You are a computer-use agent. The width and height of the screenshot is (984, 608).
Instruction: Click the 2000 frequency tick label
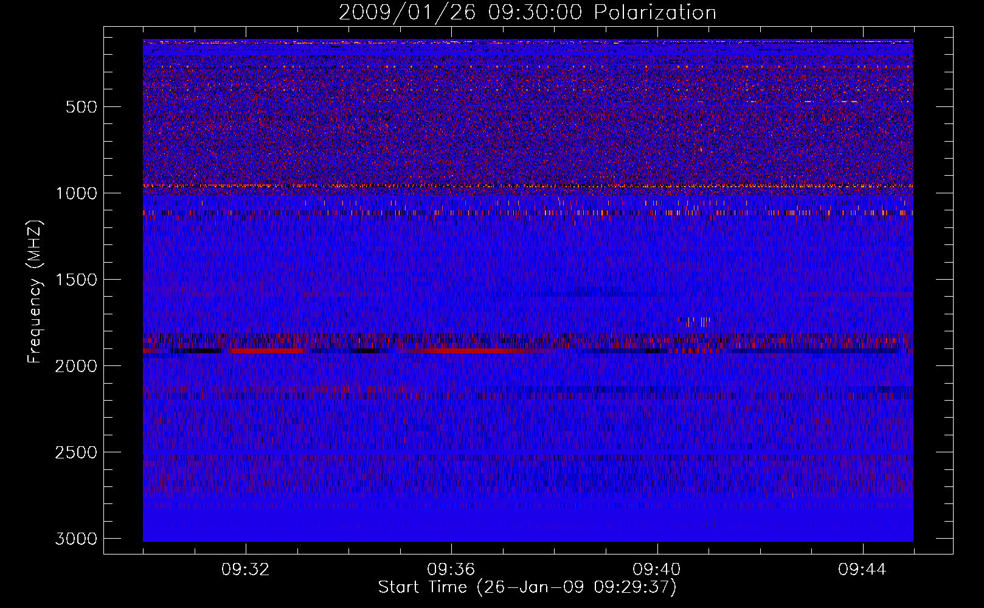coord(76,366)
